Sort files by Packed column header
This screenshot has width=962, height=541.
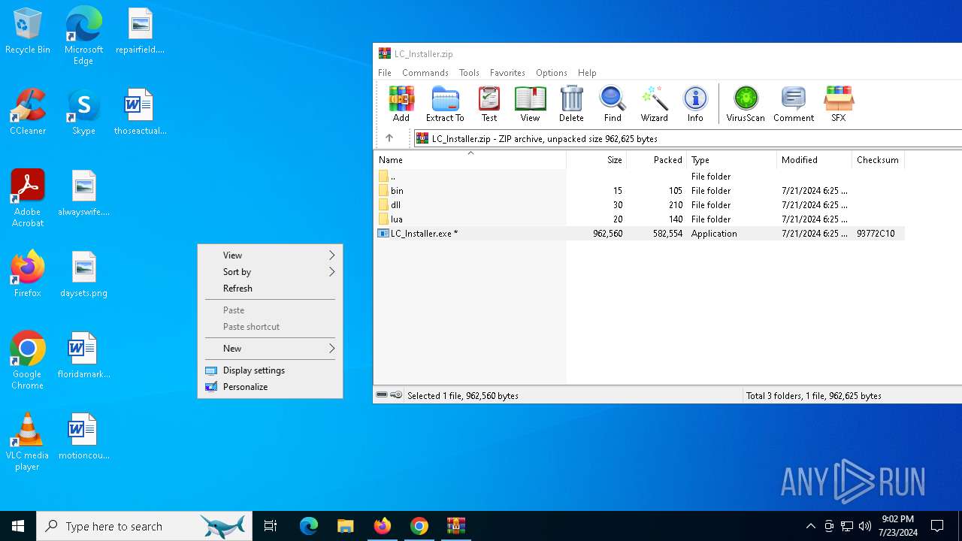click(x=657, y=160)
